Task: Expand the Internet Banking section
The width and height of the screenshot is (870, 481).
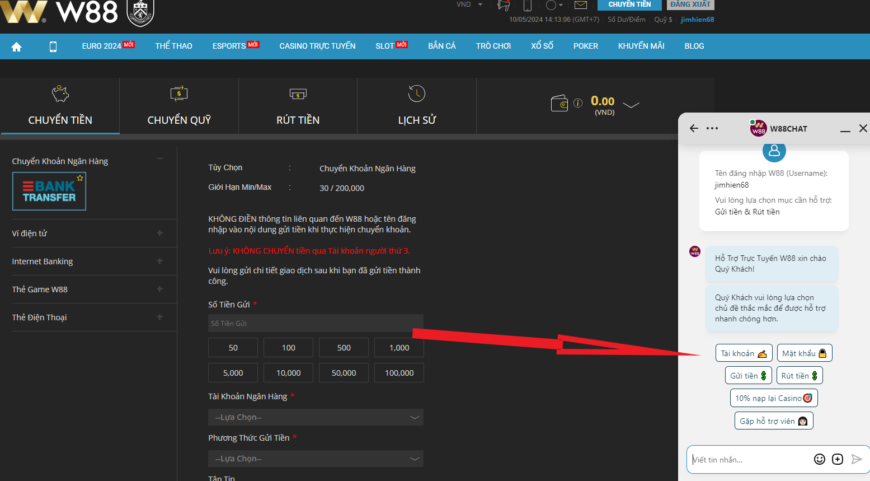Action: pos(160,261)
